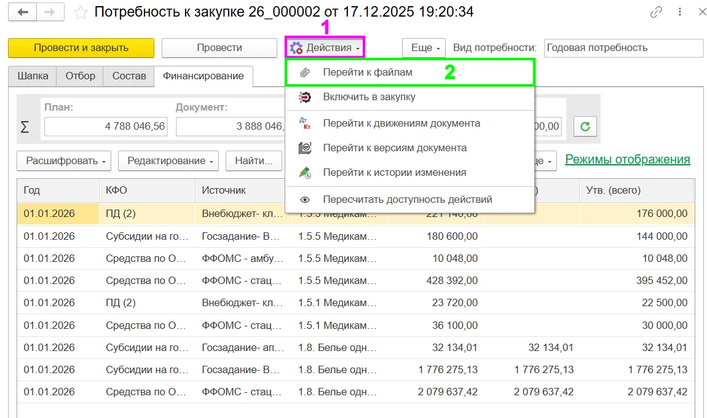This screenshot has width=707, height=418.
Task: Click the Документ amount field
Action: coord(231,127)
